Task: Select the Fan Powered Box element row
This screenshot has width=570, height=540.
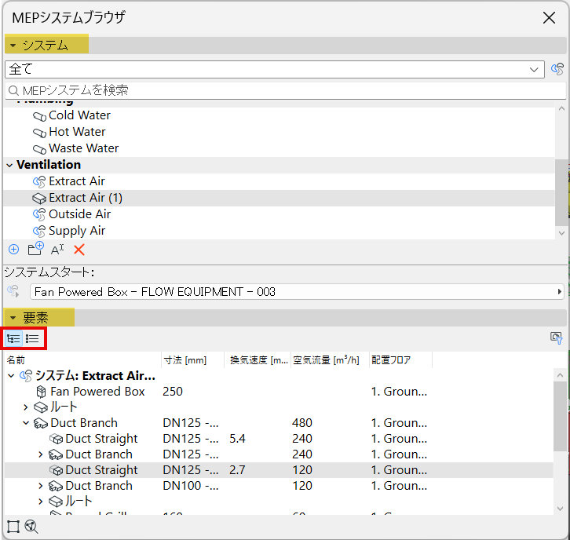Action: click(x=279, y=392)
